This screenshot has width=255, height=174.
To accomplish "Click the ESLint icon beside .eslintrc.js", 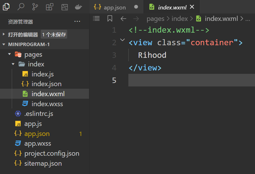I will tap(18, 114).
